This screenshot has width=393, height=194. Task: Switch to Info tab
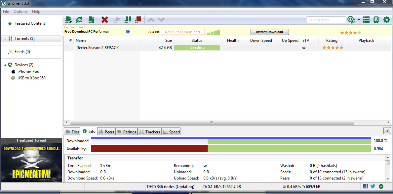[89, 131]
